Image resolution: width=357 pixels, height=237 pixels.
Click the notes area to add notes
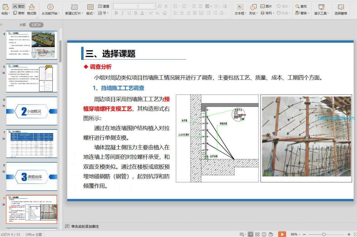pos(85,226)
